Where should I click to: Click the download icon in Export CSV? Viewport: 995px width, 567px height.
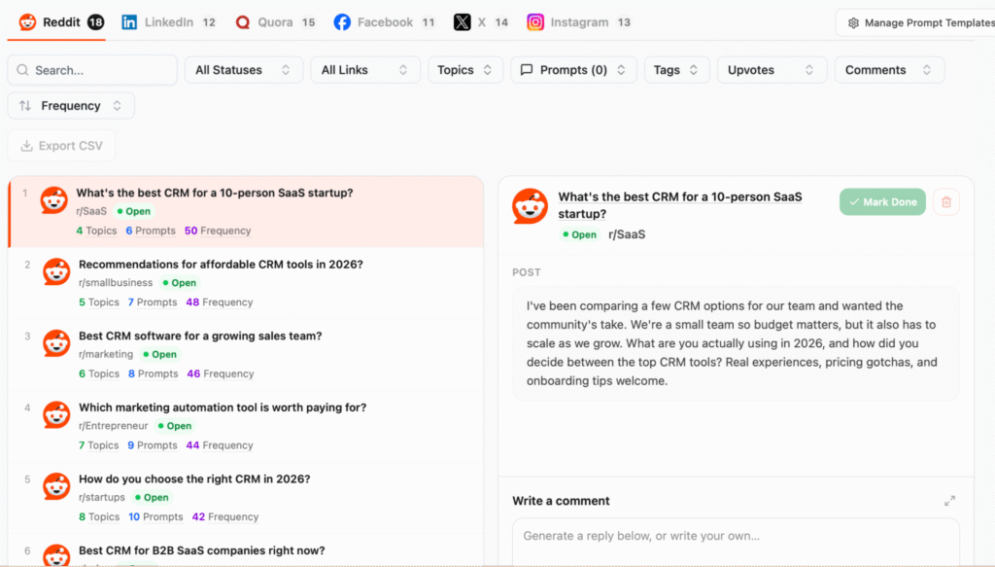pos(26,146)
